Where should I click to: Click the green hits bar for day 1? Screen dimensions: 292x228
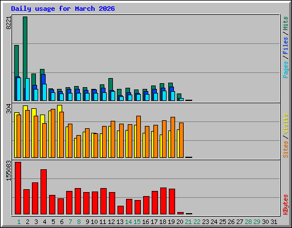pos(17,61)
